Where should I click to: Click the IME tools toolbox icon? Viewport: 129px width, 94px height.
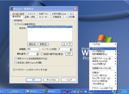pos(82,91)
